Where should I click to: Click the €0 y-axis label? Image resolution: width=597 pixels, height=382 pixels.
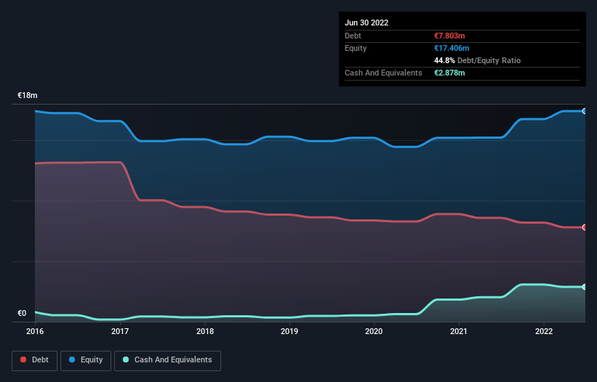tap(22, 313)
